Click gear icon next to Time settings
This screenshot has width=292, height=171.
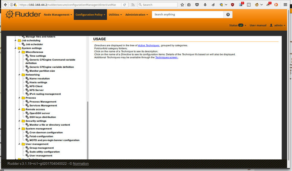point(27,56)
